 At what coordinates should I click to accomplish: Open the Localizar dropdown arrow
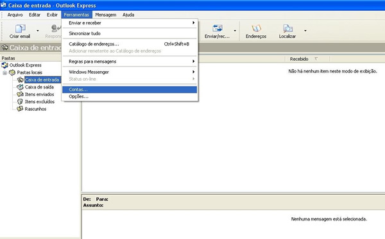click(x=305, y=31)
